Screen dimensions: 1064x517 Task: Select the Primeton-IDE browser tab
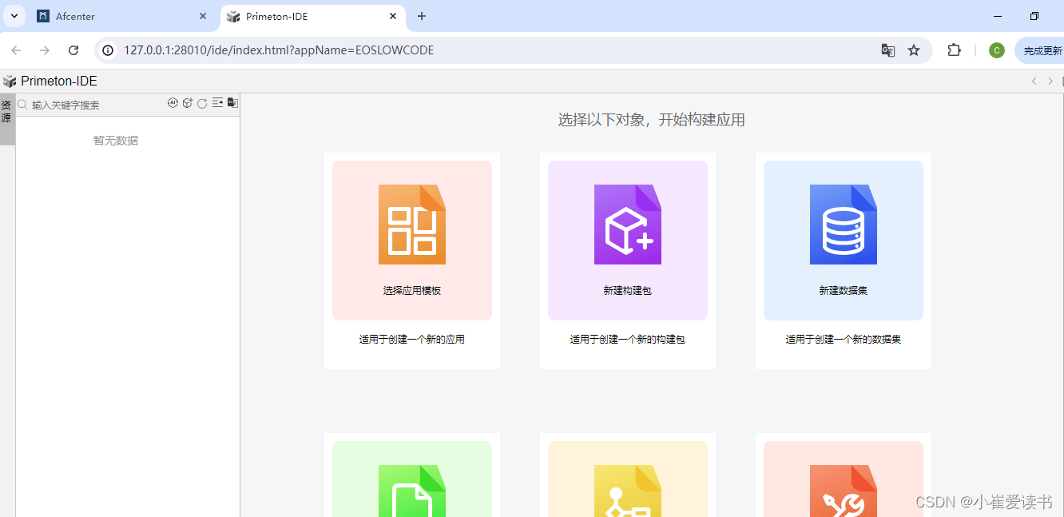312,16
